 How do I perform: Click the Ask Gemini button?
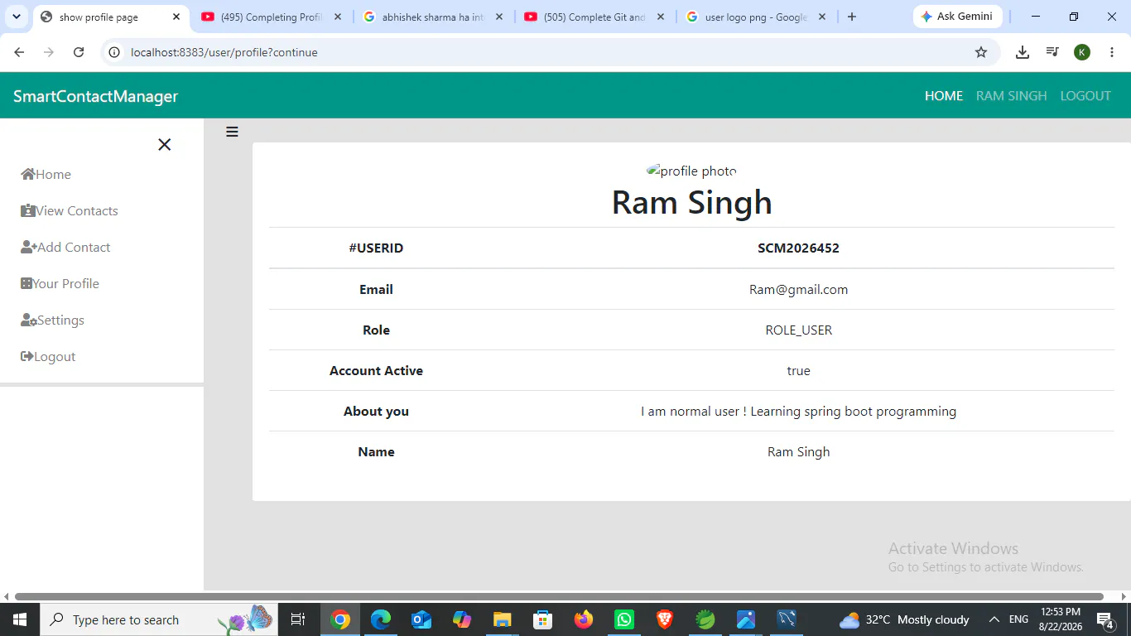tap(958, 17)
